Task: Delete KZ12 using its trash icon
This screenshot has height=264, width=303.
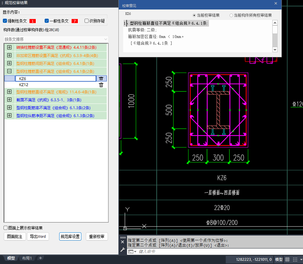Action: click(101, 85)
